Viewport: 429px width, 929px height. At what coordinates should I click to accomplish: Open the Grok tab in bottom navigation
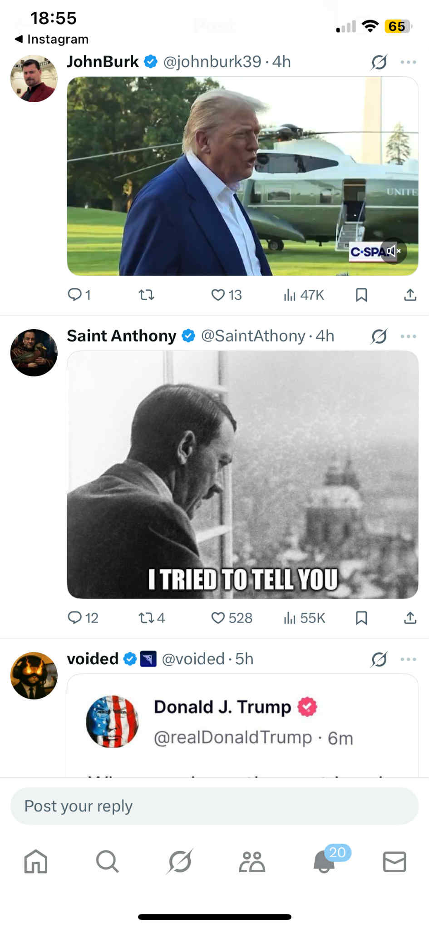(x=180, y=861)
